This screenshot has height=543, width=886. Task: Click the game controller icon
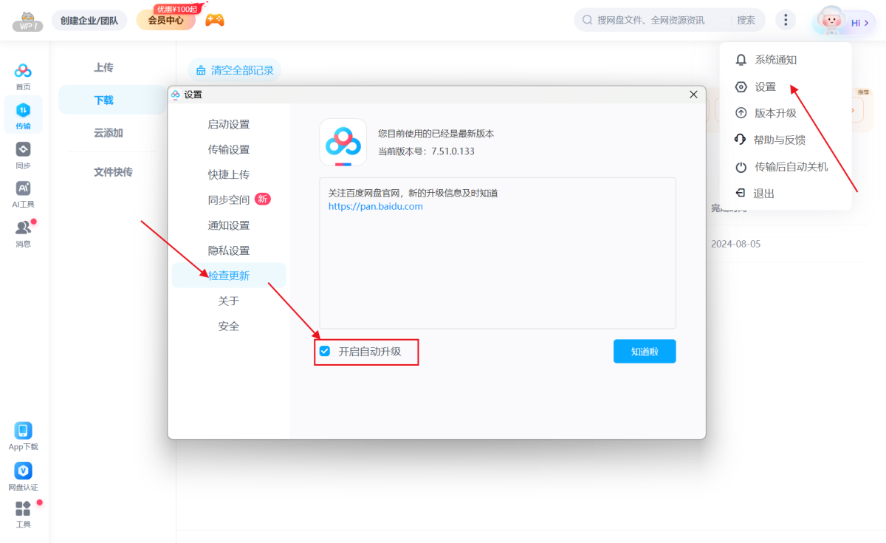click(214, 20)
